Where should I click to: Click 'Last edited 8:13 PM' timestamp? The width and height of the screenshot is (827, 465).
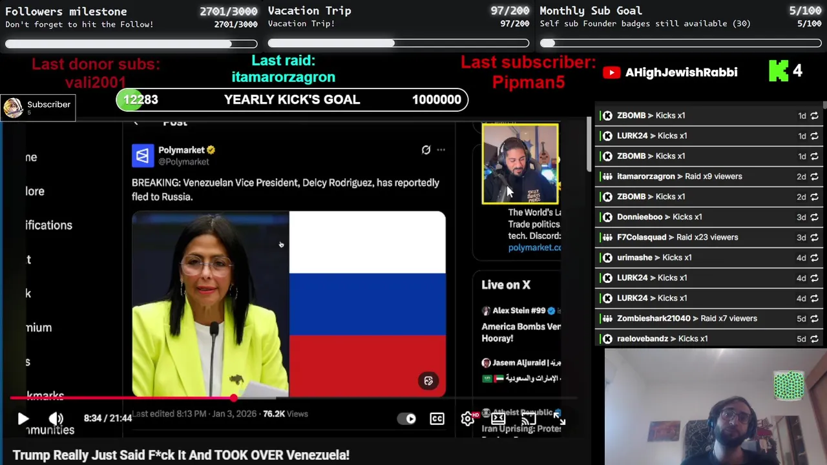coord(169,414)
